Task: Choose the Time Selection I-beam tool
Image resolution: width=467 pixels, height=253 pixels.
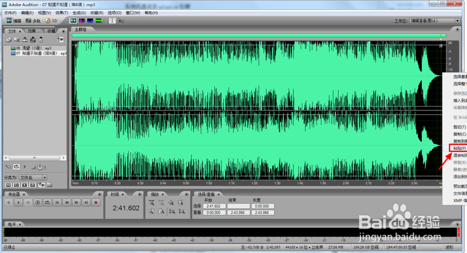Action: pyautogui.click(x=112, y=21)
